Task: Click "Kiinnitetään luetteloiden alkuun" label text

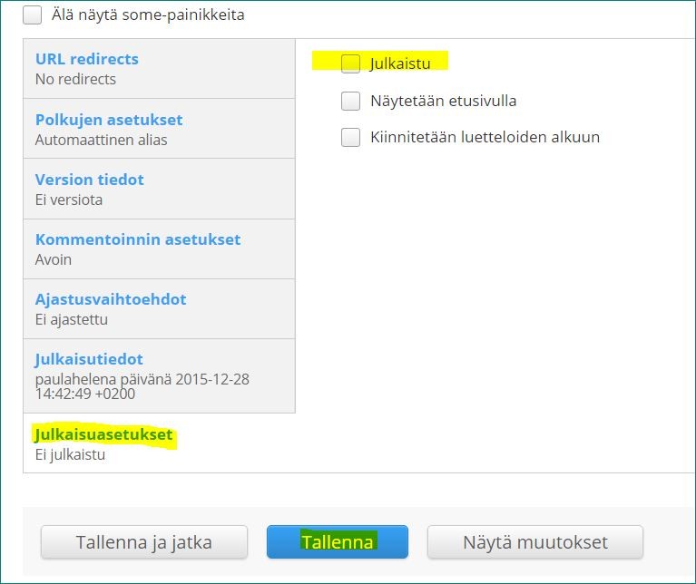Action: tap(485, 138)
